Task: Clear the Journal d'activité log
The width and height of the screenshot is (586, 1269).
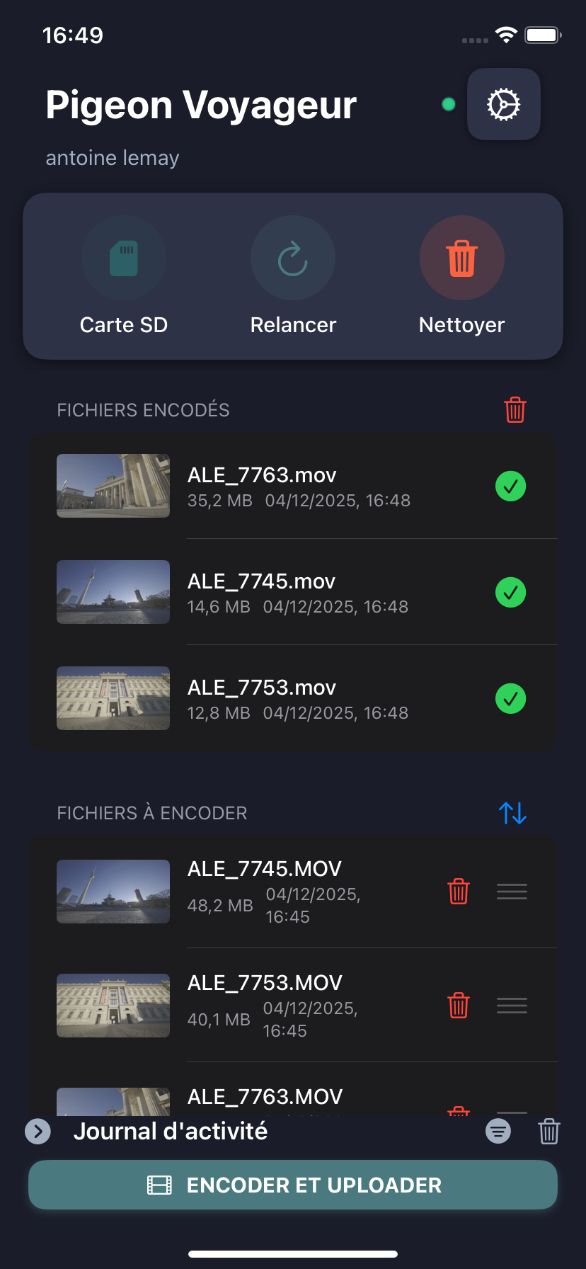Action: pos(549,1132)
